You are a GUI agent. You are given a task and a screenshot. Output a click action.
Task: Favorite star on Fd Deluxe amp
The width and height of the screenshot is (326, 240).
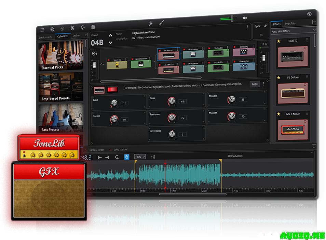(279, 78)
